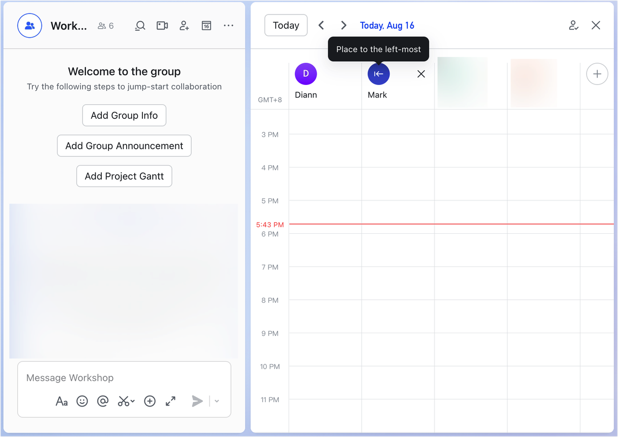Open the send options chevron
The height and width of the screenshot is (437, 618).
point(216,401)
